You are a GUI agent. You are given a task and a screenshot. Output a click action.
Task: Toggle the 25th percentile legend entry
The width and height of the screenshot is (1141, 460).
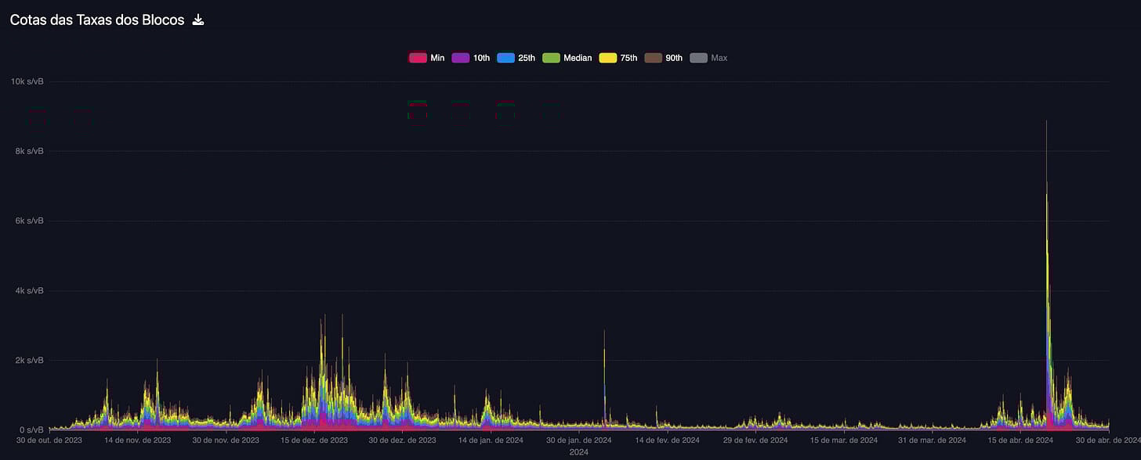(x=516, y=58)
